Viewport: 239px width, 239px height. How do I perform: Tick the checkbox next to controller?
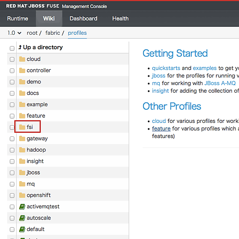click(x=12, y=71)
